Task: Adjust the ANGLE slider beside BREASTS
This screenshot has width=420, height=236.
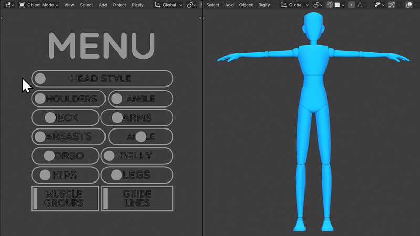Action: [141, 137]
